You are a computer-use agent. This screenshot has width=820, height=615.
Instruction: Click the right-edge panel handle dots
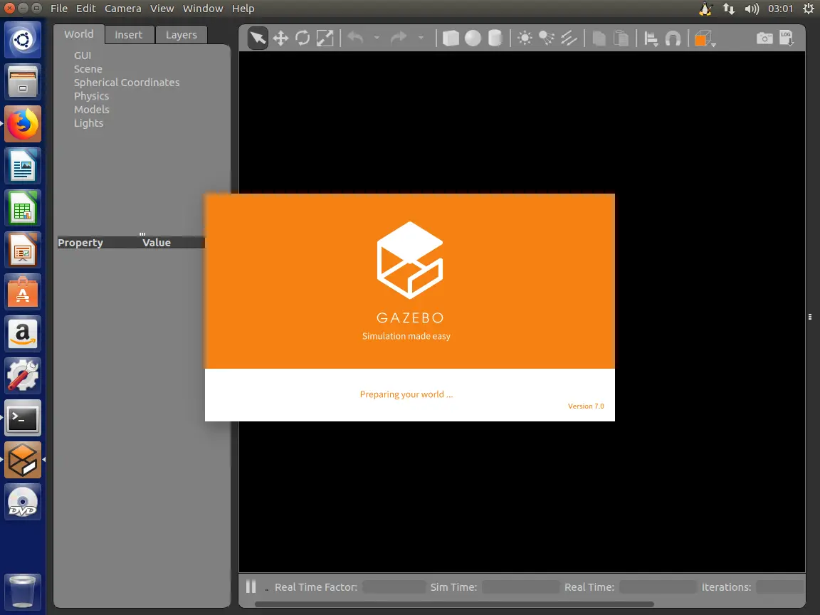[x=809, y=317]
